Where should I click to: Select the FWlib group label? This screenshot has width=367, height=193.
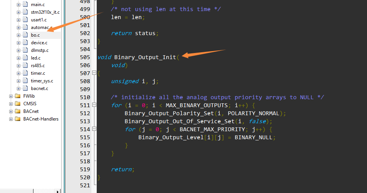click(x=29, y=96)
